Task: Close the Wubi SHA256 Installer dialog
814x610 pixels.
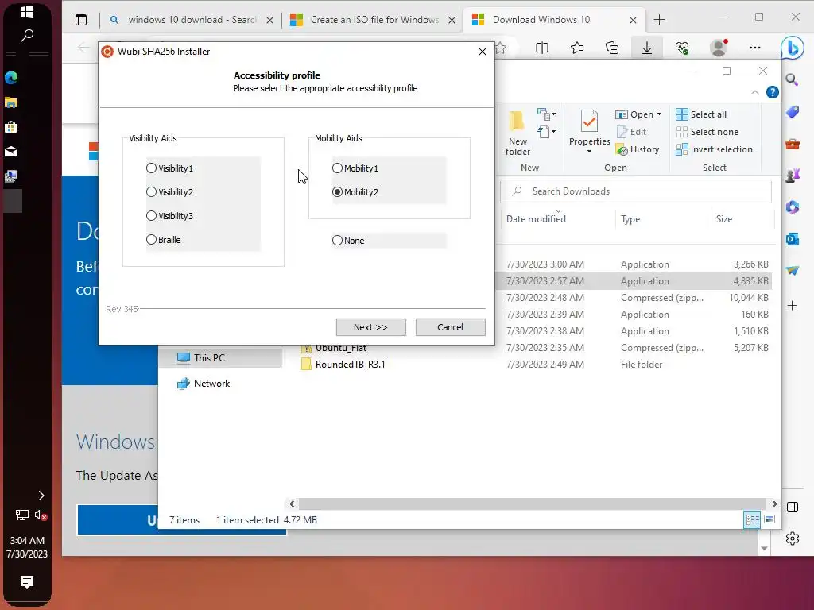Action: [483, 52]
